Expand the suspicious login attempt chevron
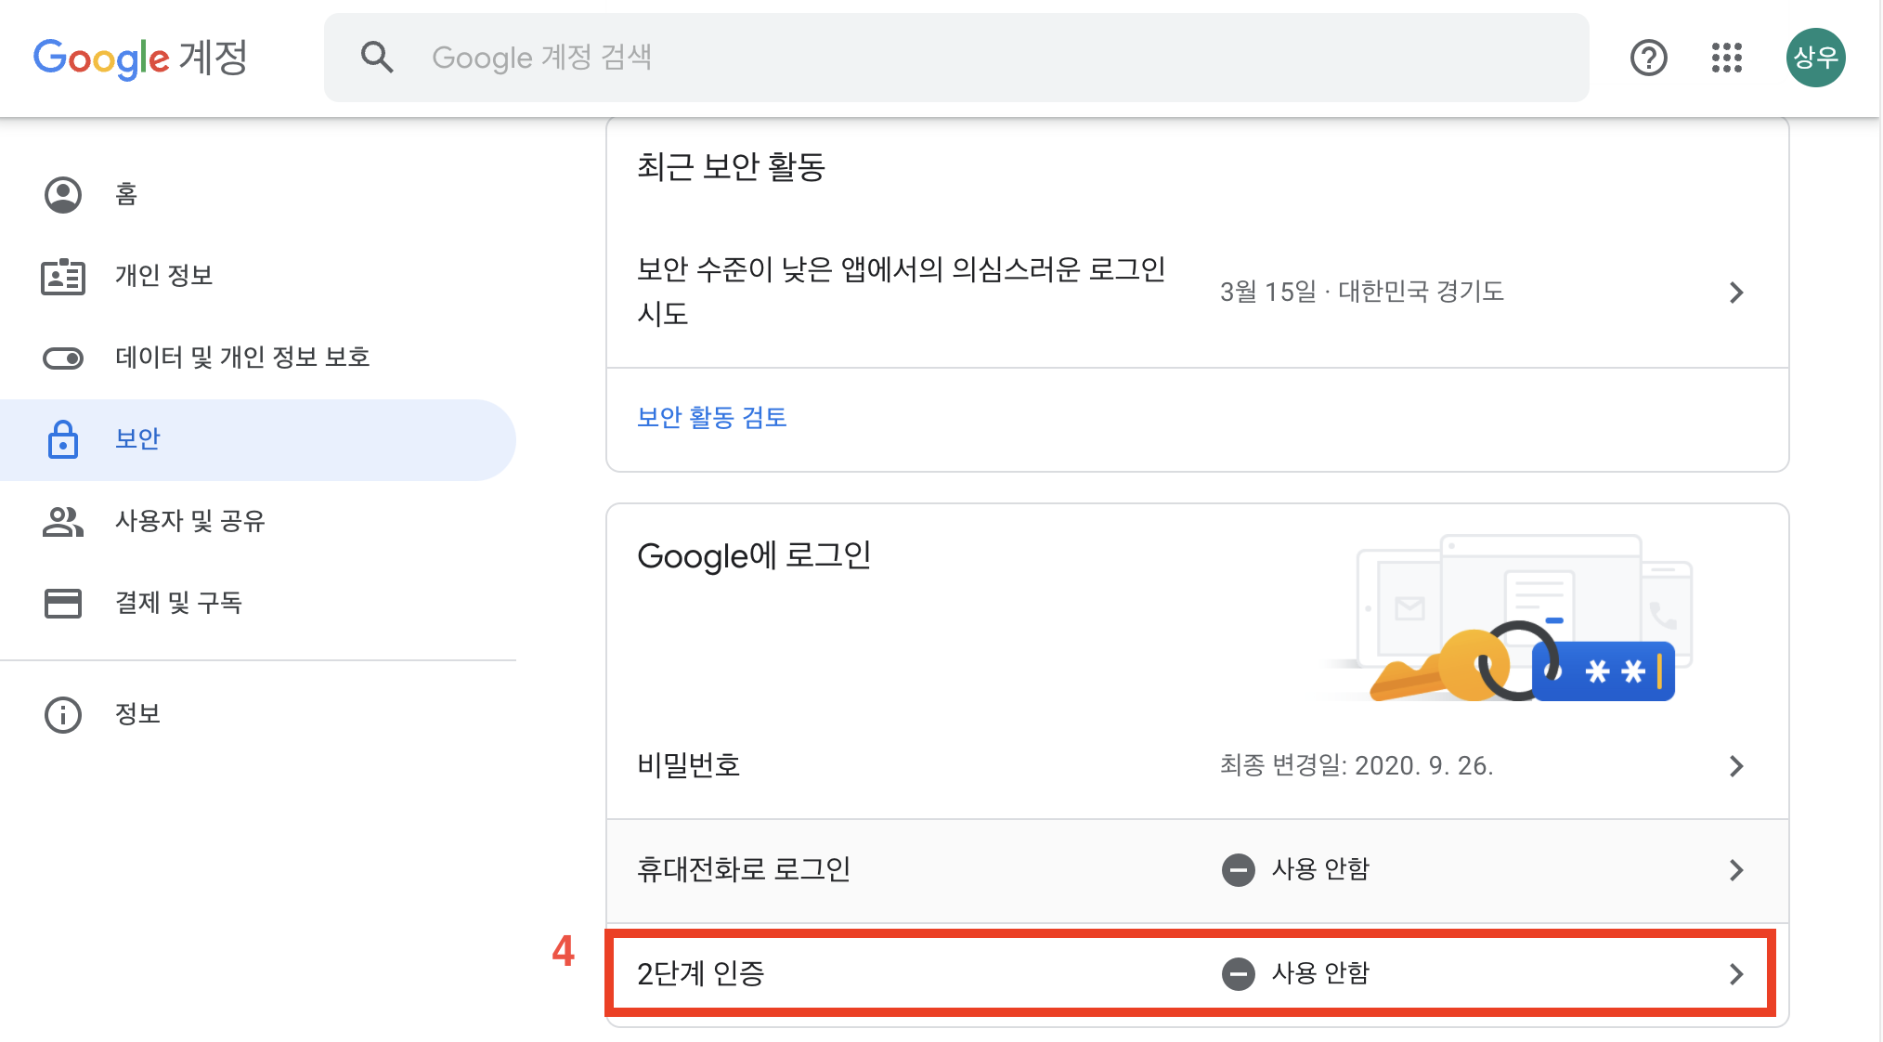This screenshot has height=1042, width=1883. click(1735, 293)
